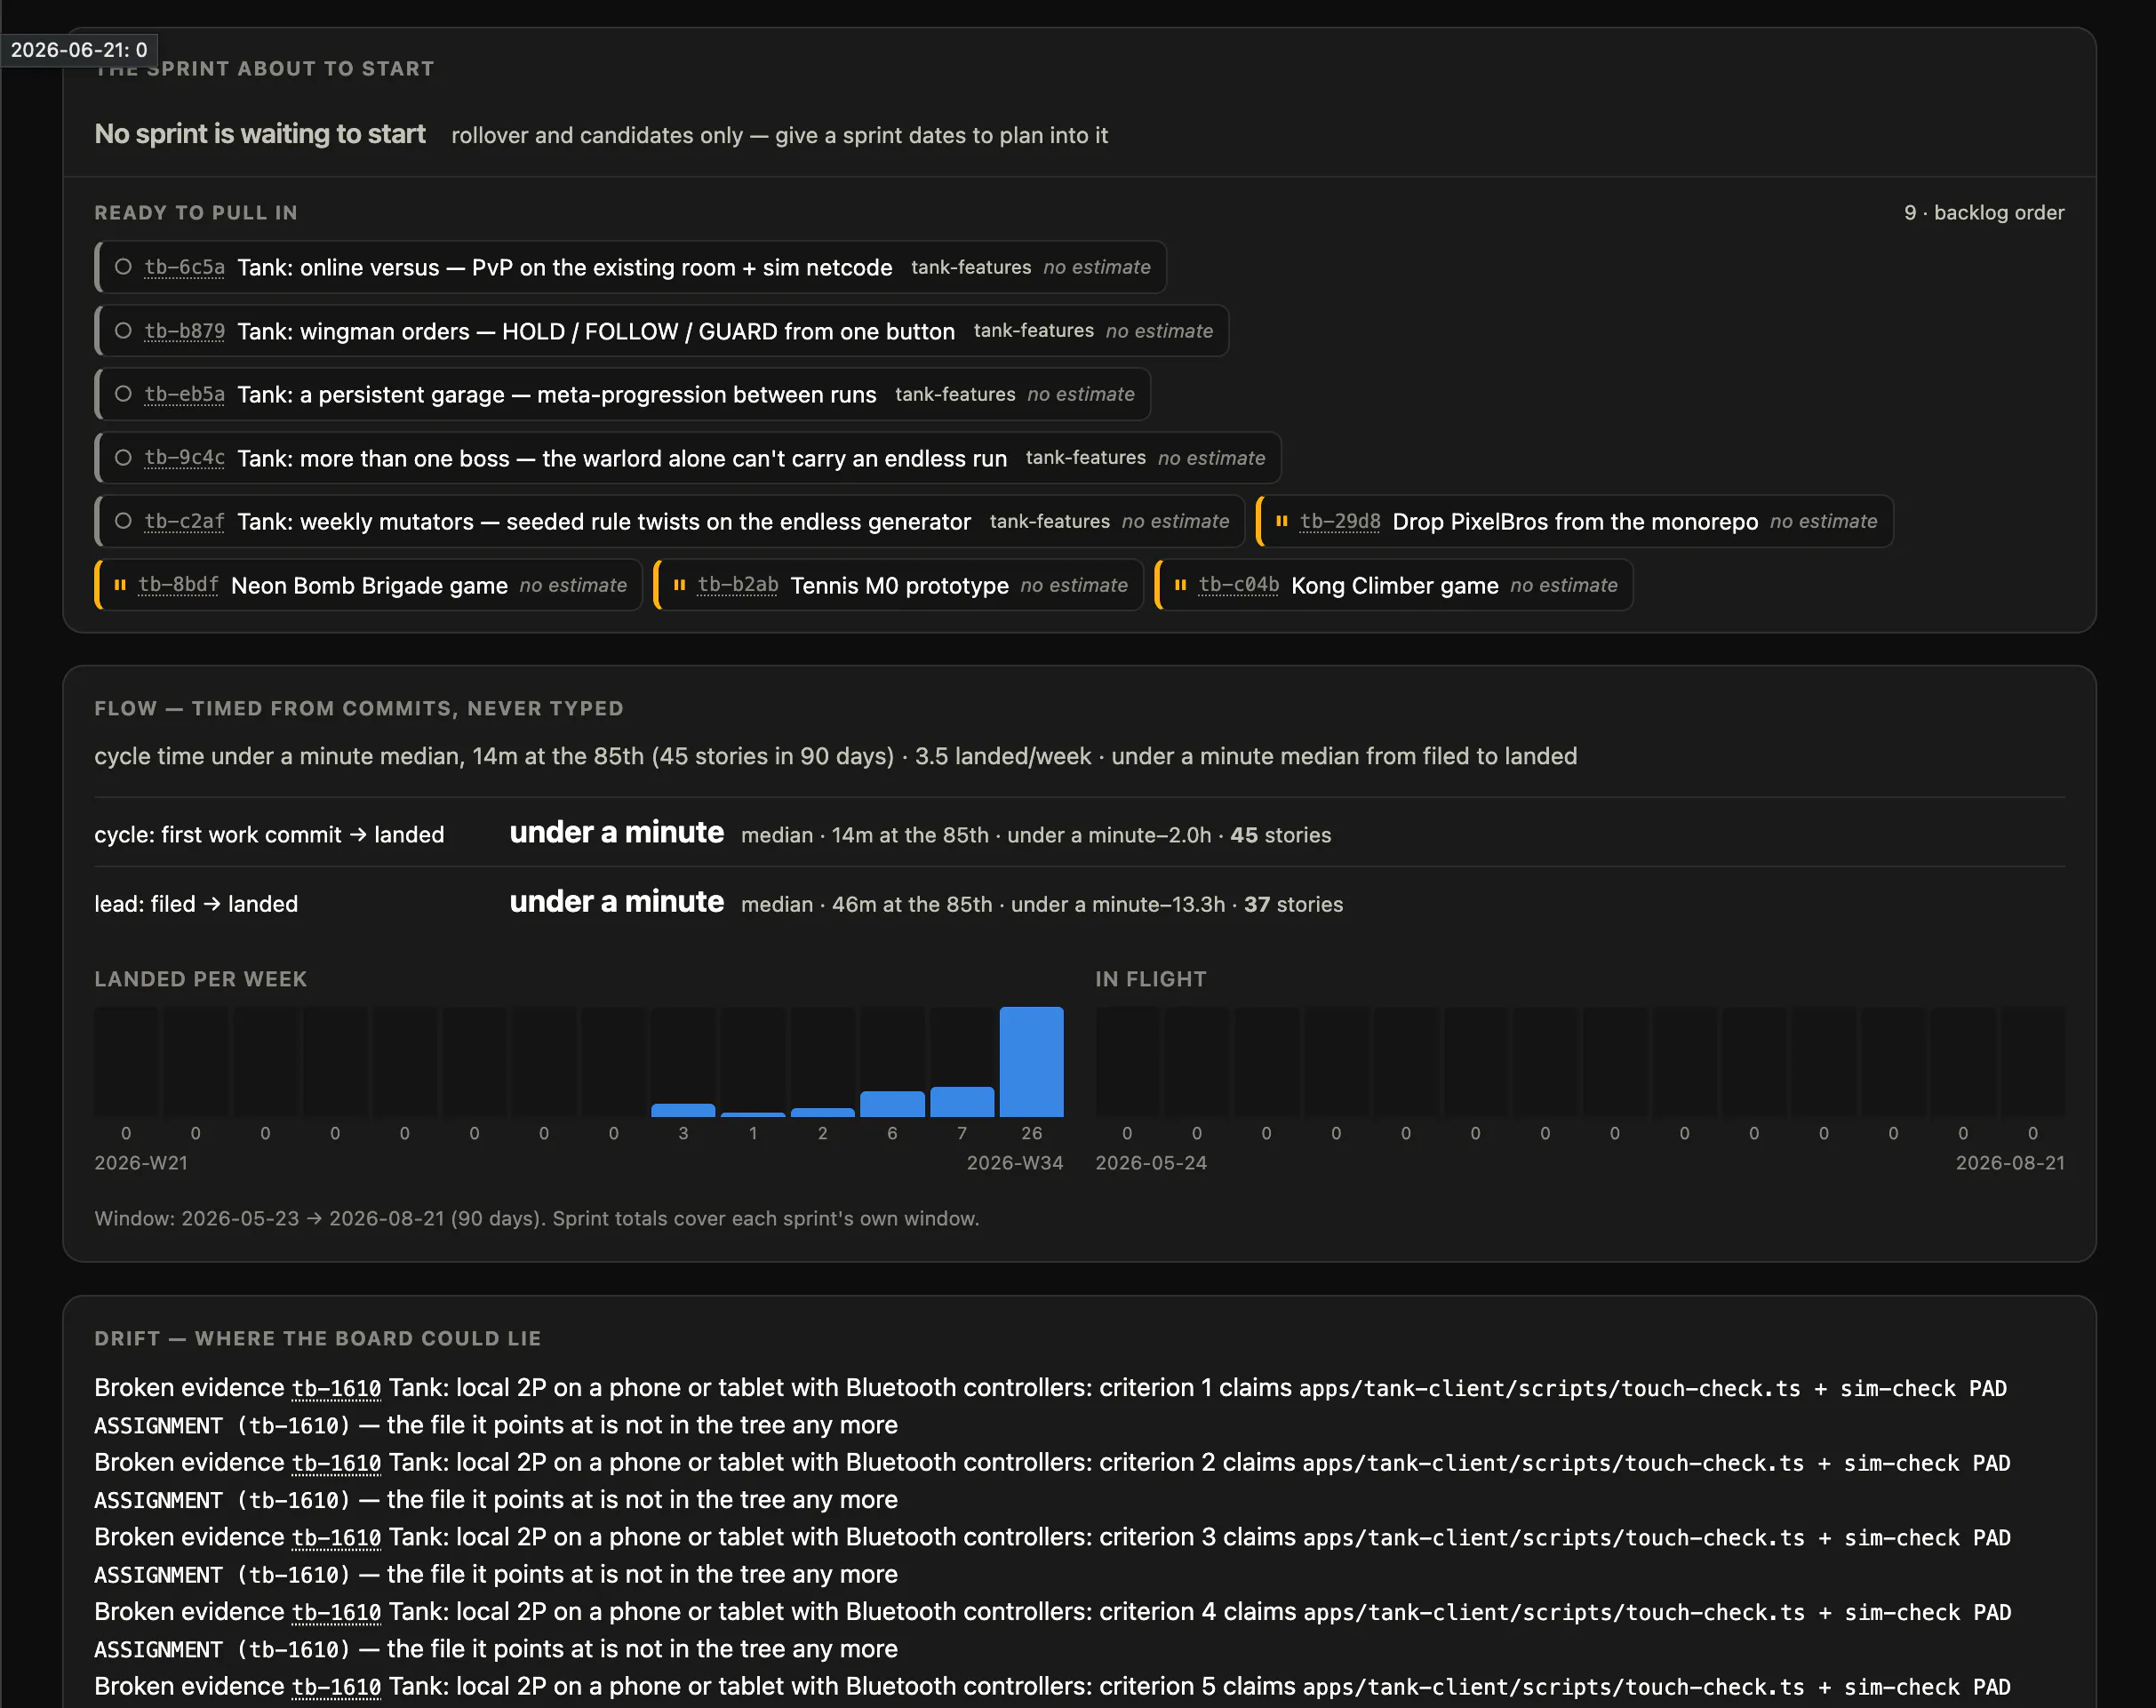
Task: Open story link tb-b879
Action: (x=184, y=331)
